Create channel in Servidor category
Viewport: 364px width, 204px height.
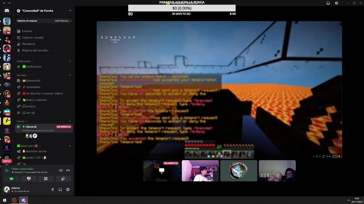tap(70, 75)
